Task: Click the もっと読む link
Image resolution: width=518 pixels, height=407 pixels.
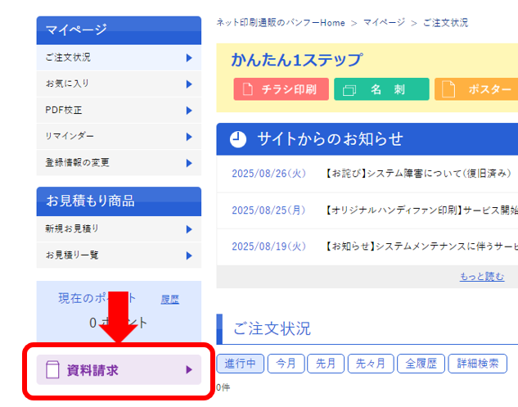Action: coord(482,277)
